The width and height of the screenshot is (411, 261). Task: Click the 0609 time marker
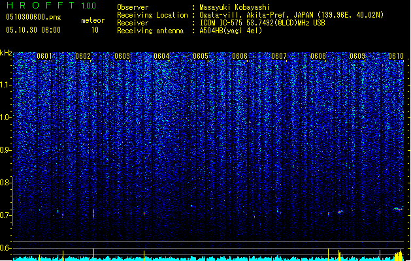[357, 56]
